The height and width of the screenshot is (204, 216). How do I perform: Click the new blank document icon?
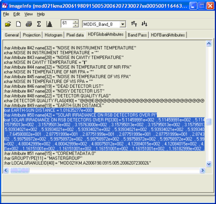coord(18,24)
